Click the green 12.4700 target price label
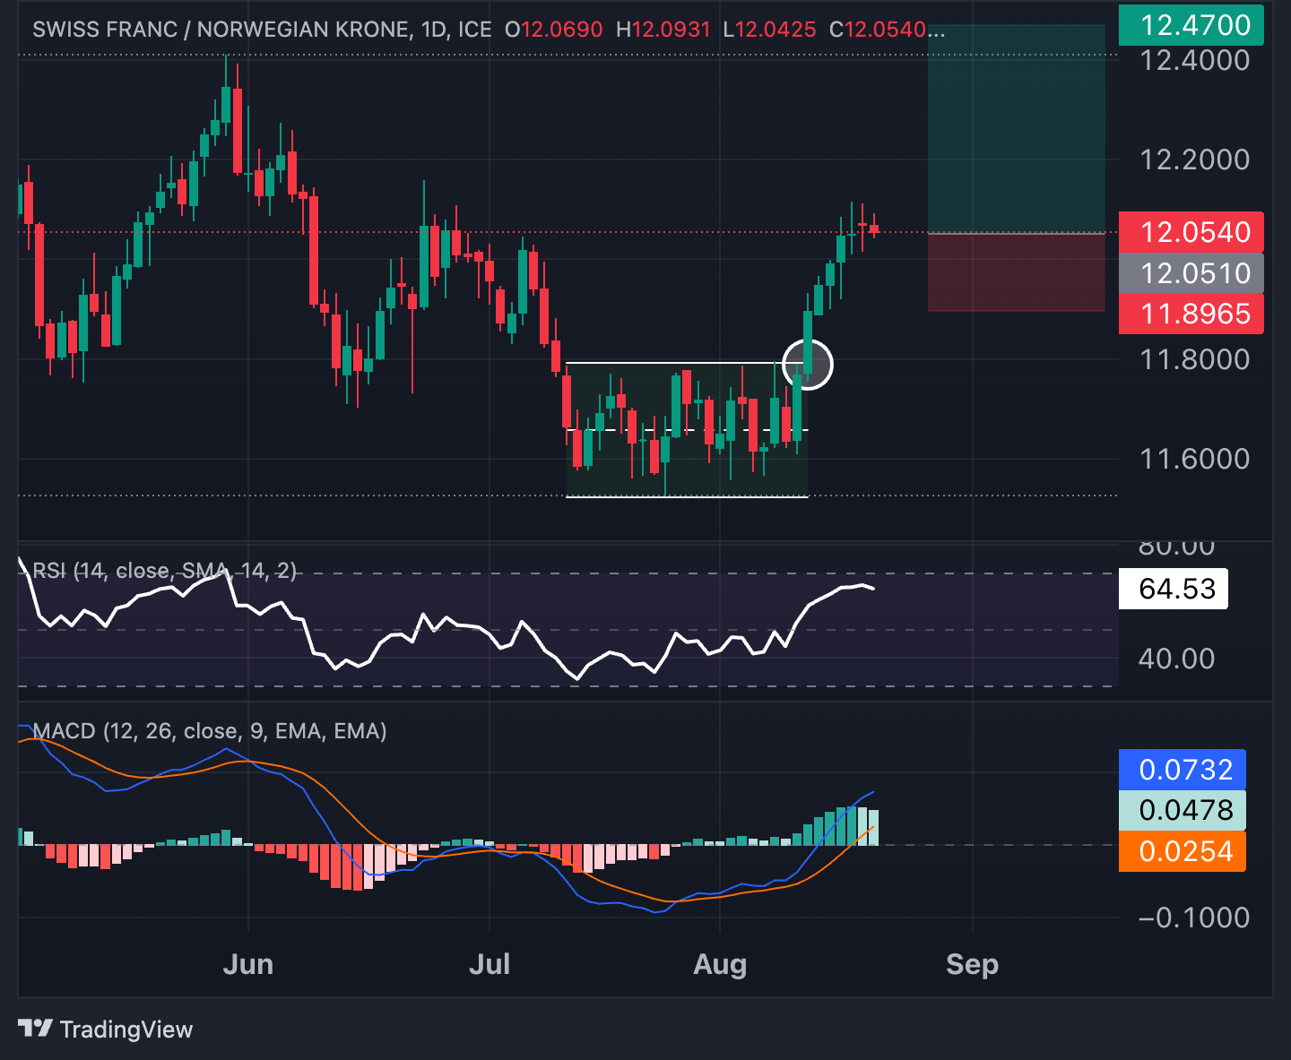1291x1060 pixels. [1191, 25]
